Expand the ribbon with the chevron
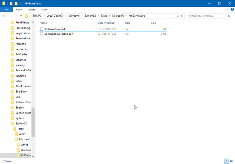The height and width of the screenshot is (164, 235). tap(227, 10)
